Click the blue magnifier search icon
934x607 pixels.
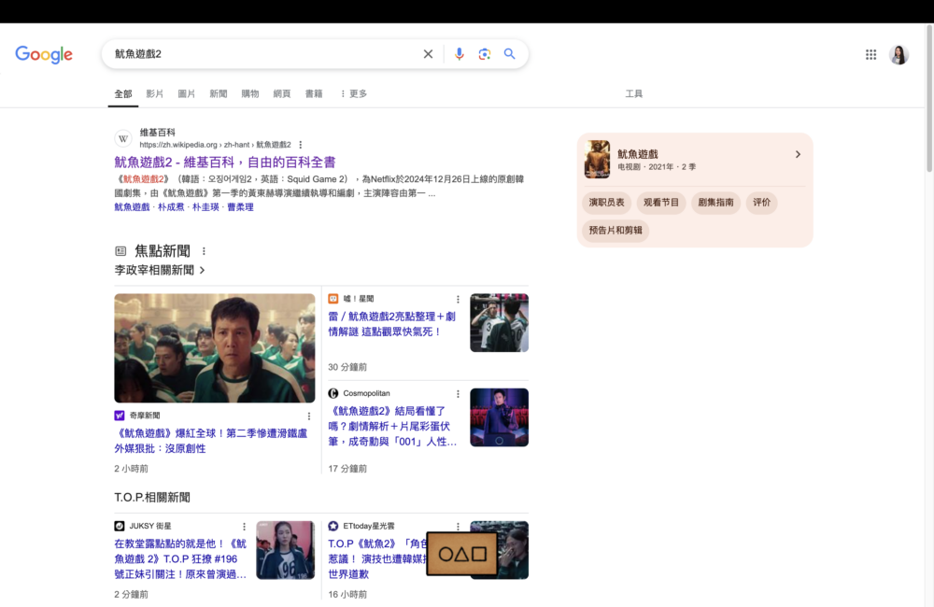(510, 54)
